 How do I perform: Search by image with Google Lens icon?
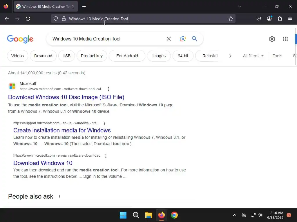183,39
